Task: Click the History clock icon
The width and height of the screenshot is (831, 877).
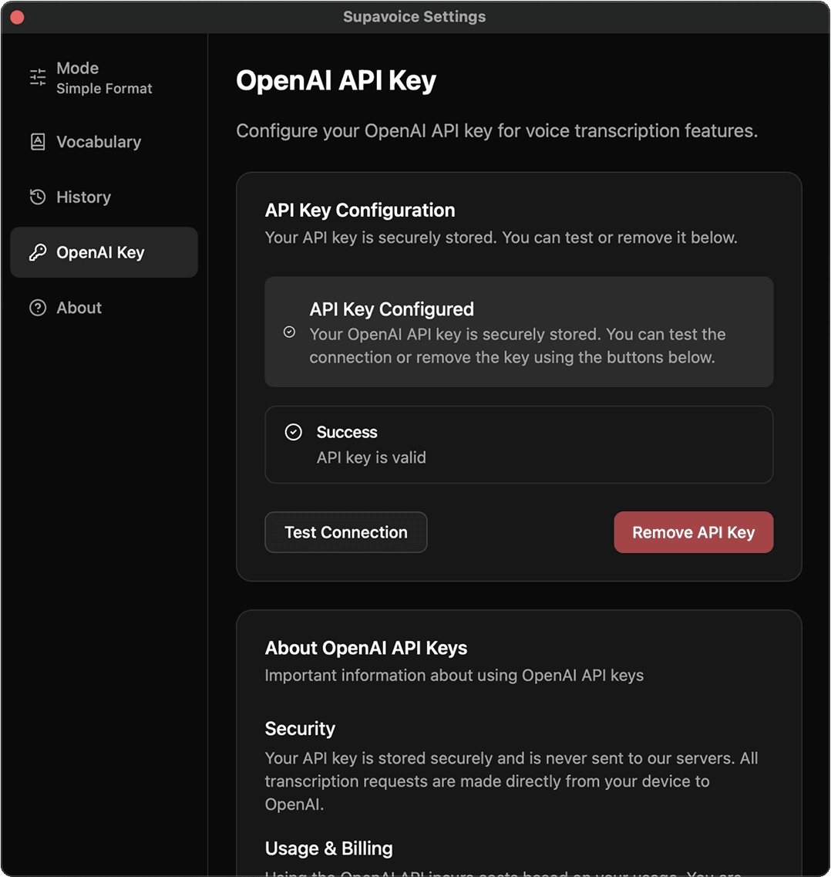Action: [x=38, y=197]
